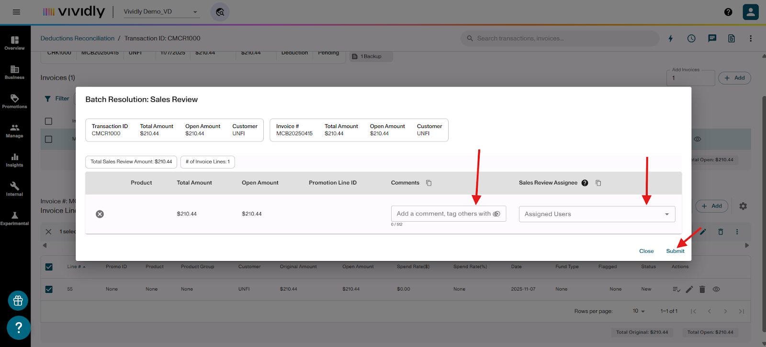Click copy icon beside Sales Review Assignee
Screen dimensions: 766x347
coord(598,183)
